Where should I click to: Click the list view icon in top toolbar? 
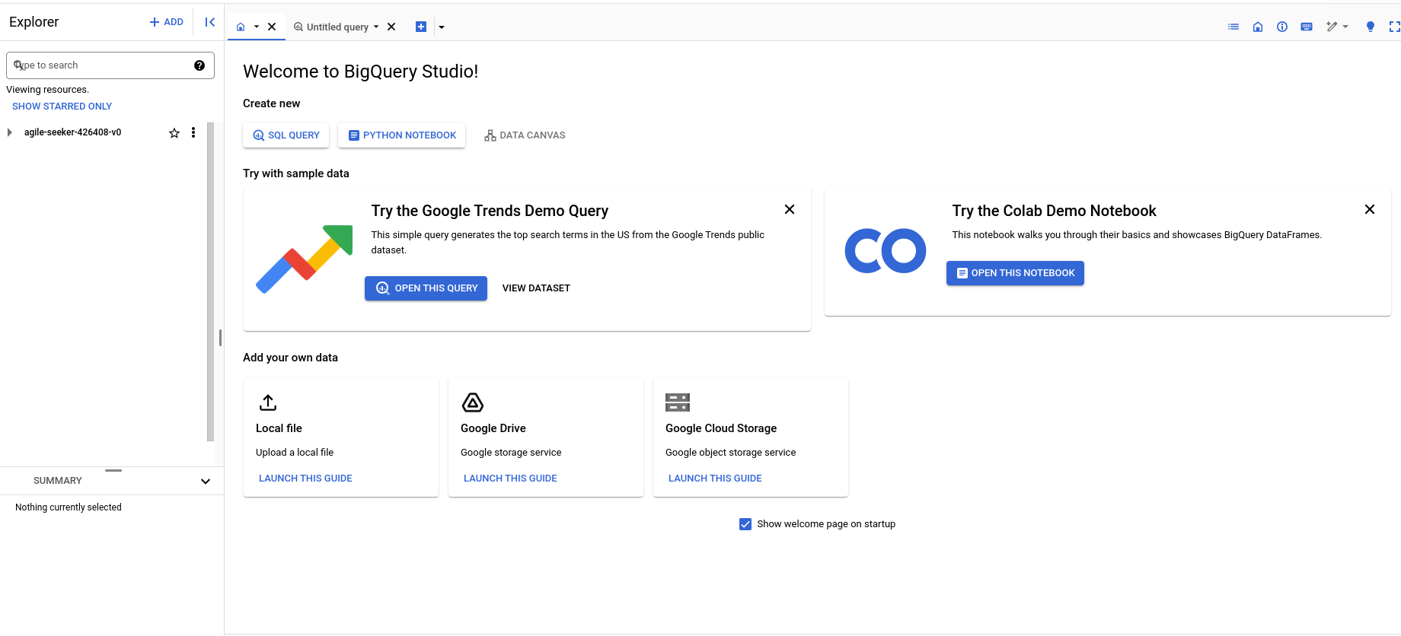pos(1233,27)
